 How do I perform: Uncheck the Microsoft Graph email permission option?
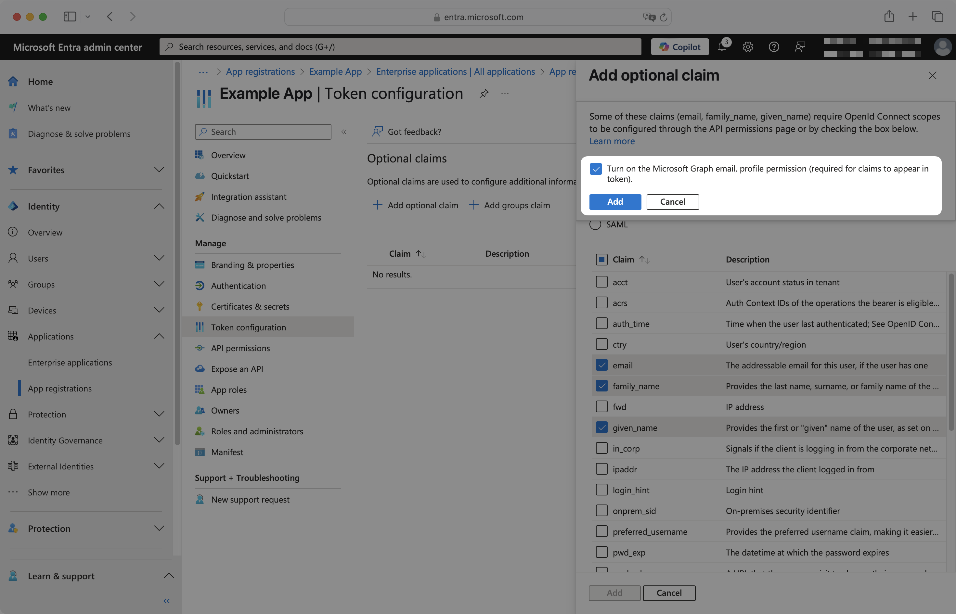coord(595,169)
